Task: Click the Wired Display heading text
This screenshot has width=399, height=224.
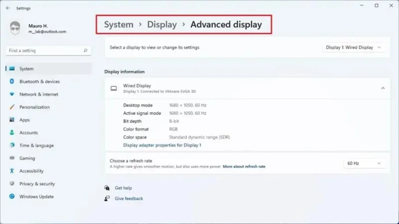Action: click(x=137, y=85)
